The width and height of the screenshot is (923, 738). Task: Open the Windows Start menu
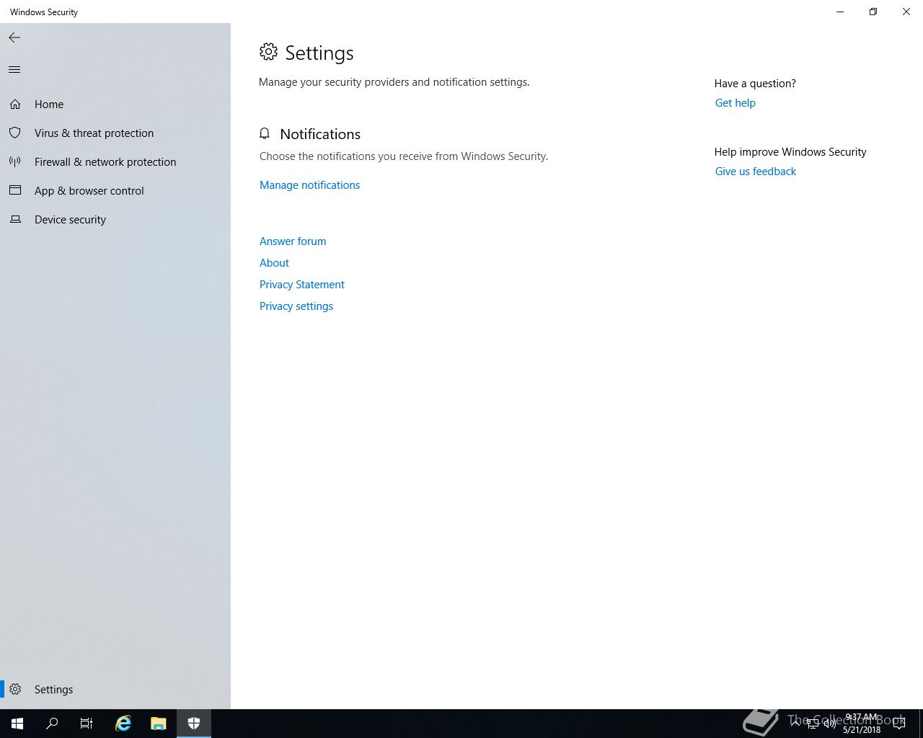(x=17, y=724)
